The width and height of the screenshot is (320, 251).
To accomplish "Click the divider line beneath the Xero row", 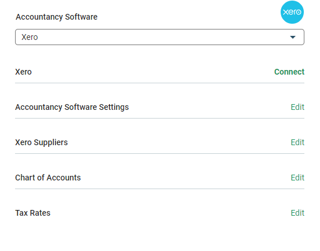I will click(160, 83).
